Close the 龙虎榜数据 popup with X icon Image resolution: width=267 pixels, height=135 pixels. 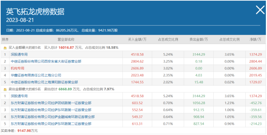(260, 10)
